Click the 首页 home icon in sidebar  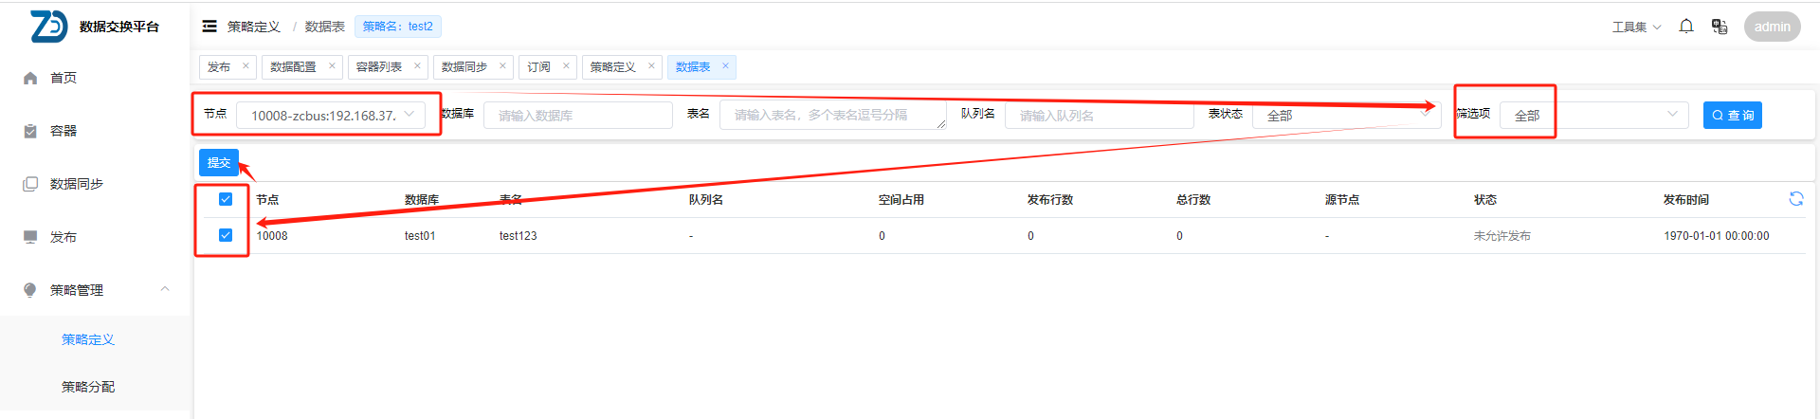(x=30, y=79)
